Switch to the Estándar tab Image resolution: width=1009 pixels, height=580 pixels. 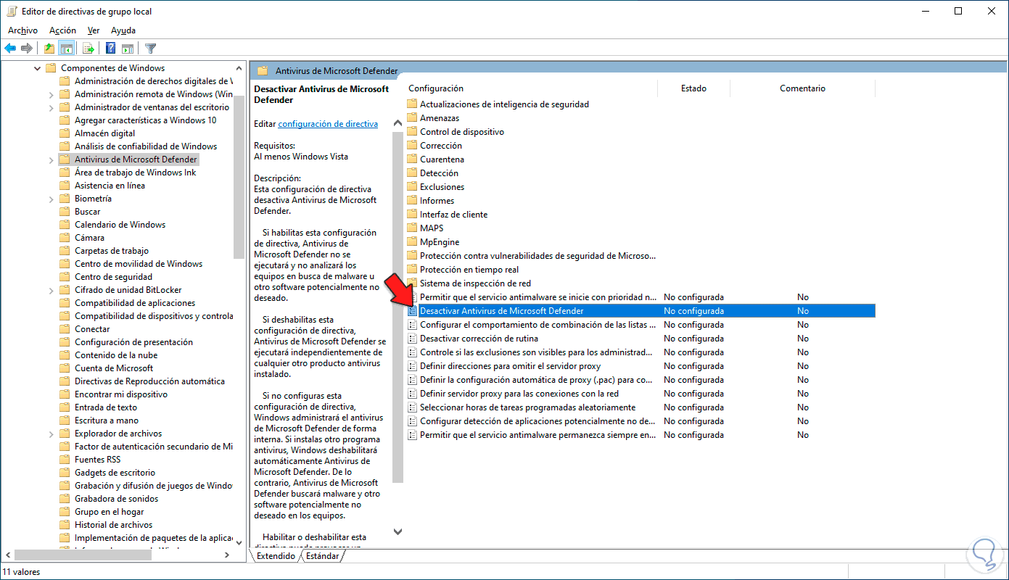[x=322, y=555]
